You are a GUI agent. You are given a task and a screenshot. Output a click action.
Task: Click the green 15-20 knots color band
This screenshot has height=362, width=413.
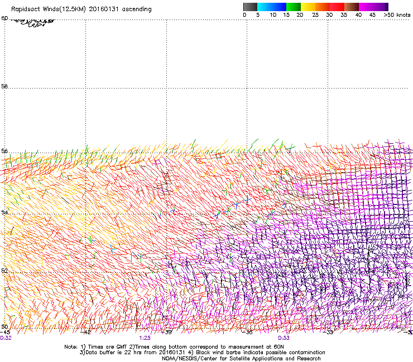[294, 7]
